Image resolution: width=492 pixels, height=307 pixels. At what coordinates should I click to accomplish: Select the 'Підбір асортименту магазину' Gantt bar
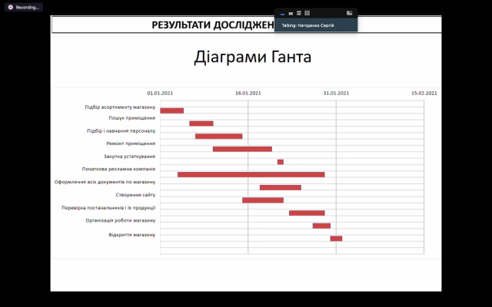(172, 111)
